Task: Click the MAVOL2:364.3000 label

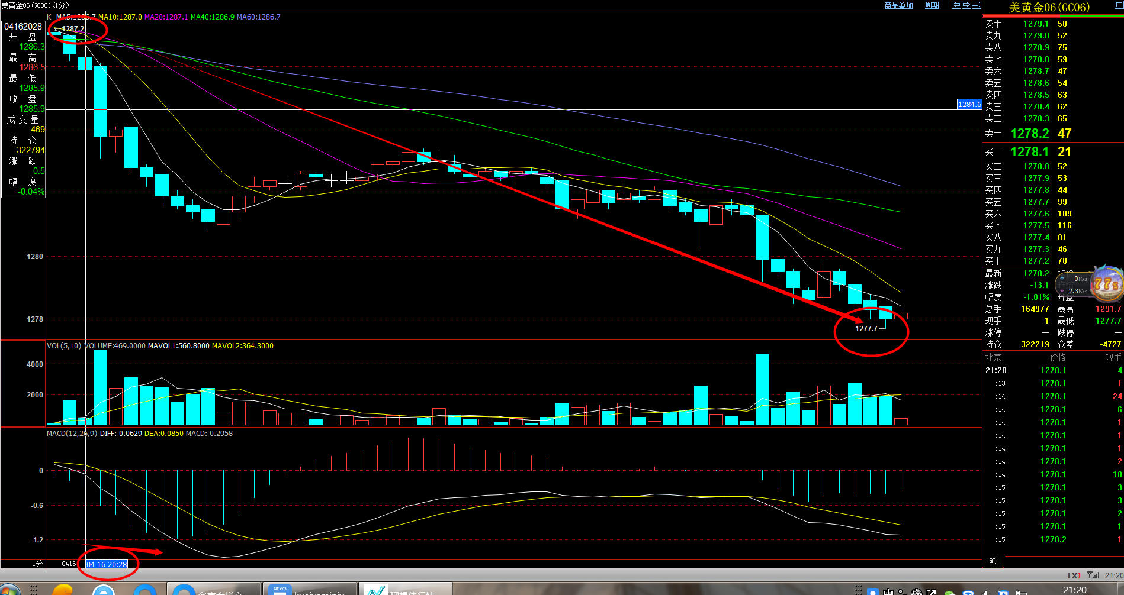Action: coord(243,346)
